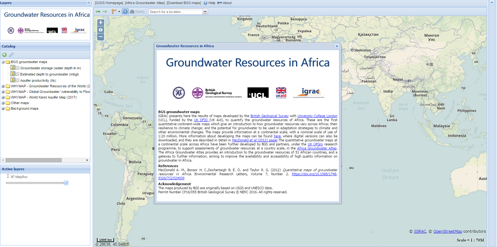Collapse the Layers panel with double-arrow icon
The height and width of the screenshot is (247, 497).
pyautogui.click(x=88, y=3)
